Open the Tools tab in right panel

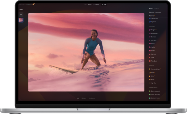pos(151,9)
